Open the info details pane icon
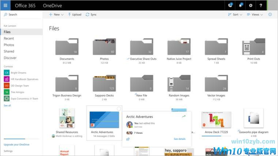The width and height of the screenshot is (278, 156). (270, 15)
